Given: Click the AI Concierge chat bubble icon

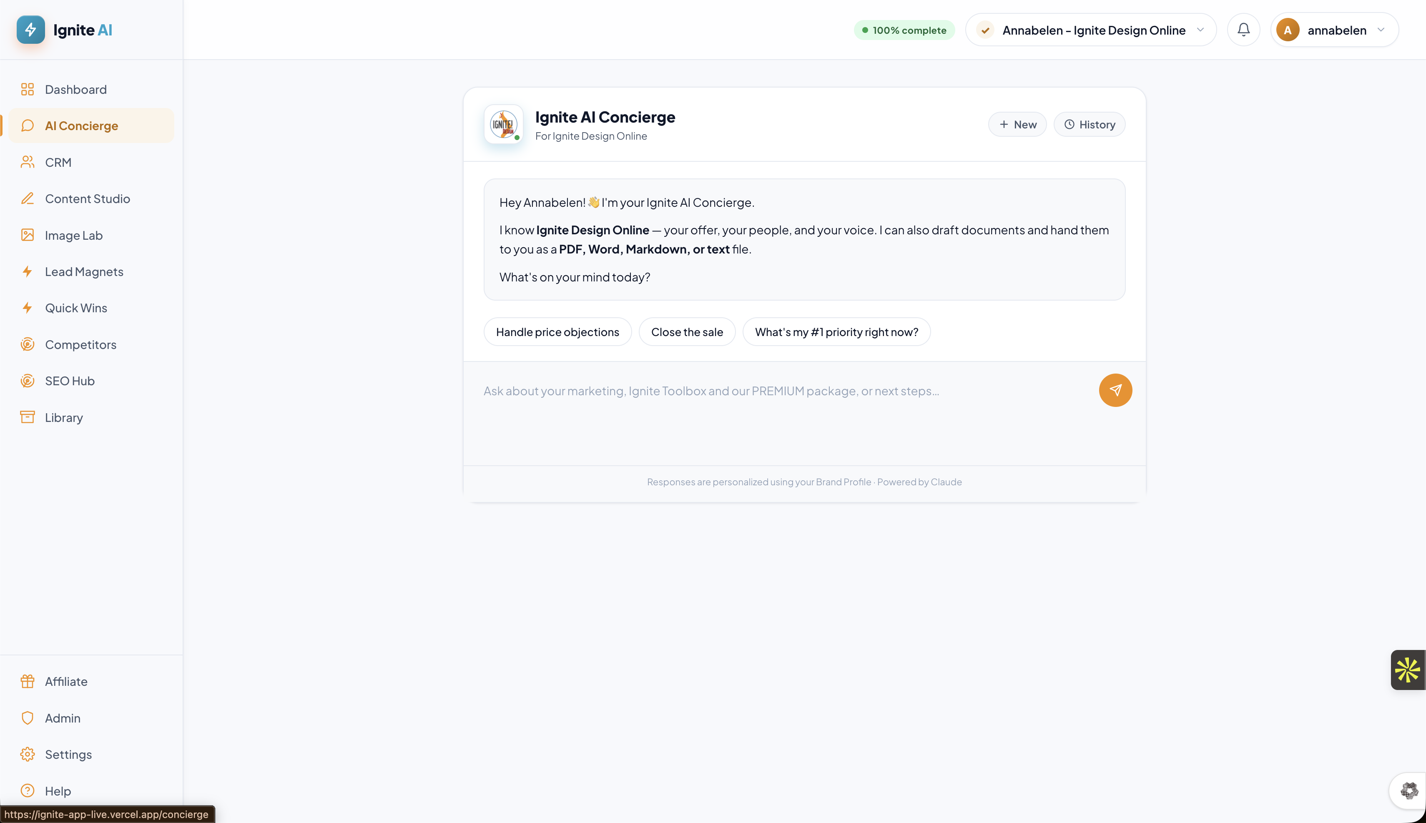Looking at the screenshot, I should [27, 125].
